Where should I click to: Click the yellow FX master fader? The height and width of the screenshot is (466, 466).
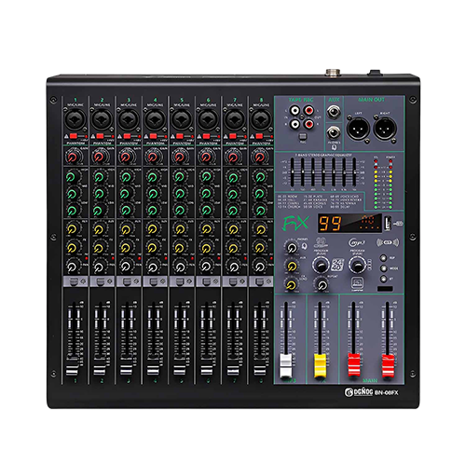point(321,365)
